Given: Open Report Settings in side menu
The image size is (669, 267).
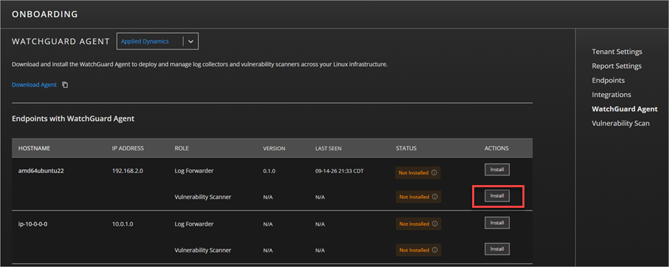Looking at the screenshot, I should (x=617, y=66).
